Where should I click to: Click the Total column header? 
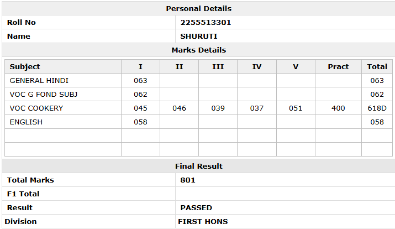tap(377, 66)
